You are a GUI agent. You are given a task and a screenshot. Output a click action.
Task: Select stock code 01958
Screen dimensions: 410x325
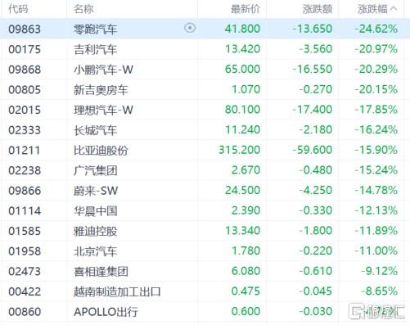pyautogui.click(x=25, y=251)
